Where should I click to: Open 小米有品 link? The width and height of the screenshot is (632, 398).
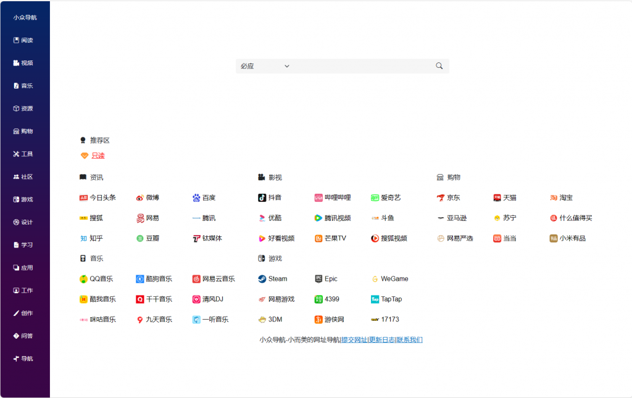coord(568,238)
